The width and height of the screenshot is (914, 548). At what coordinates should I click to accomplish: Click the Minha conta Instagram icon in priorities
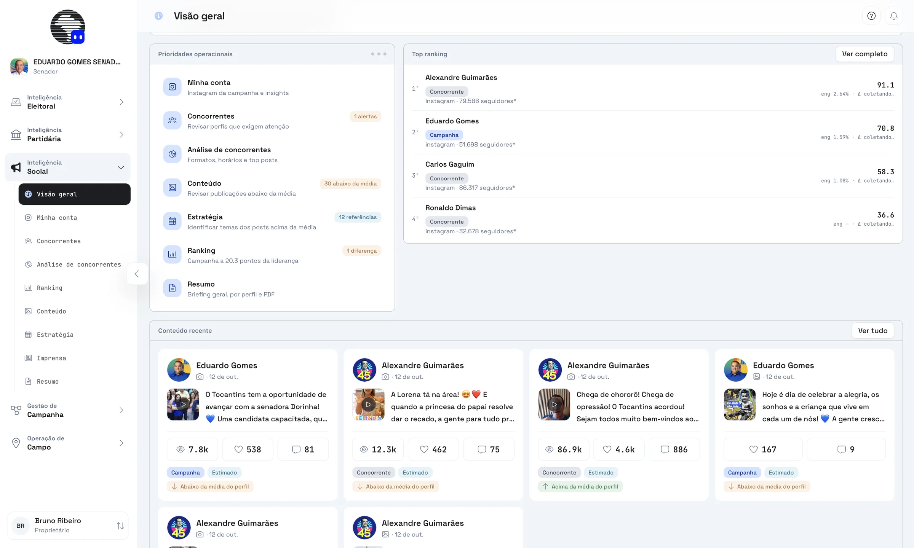click(172, 87)
